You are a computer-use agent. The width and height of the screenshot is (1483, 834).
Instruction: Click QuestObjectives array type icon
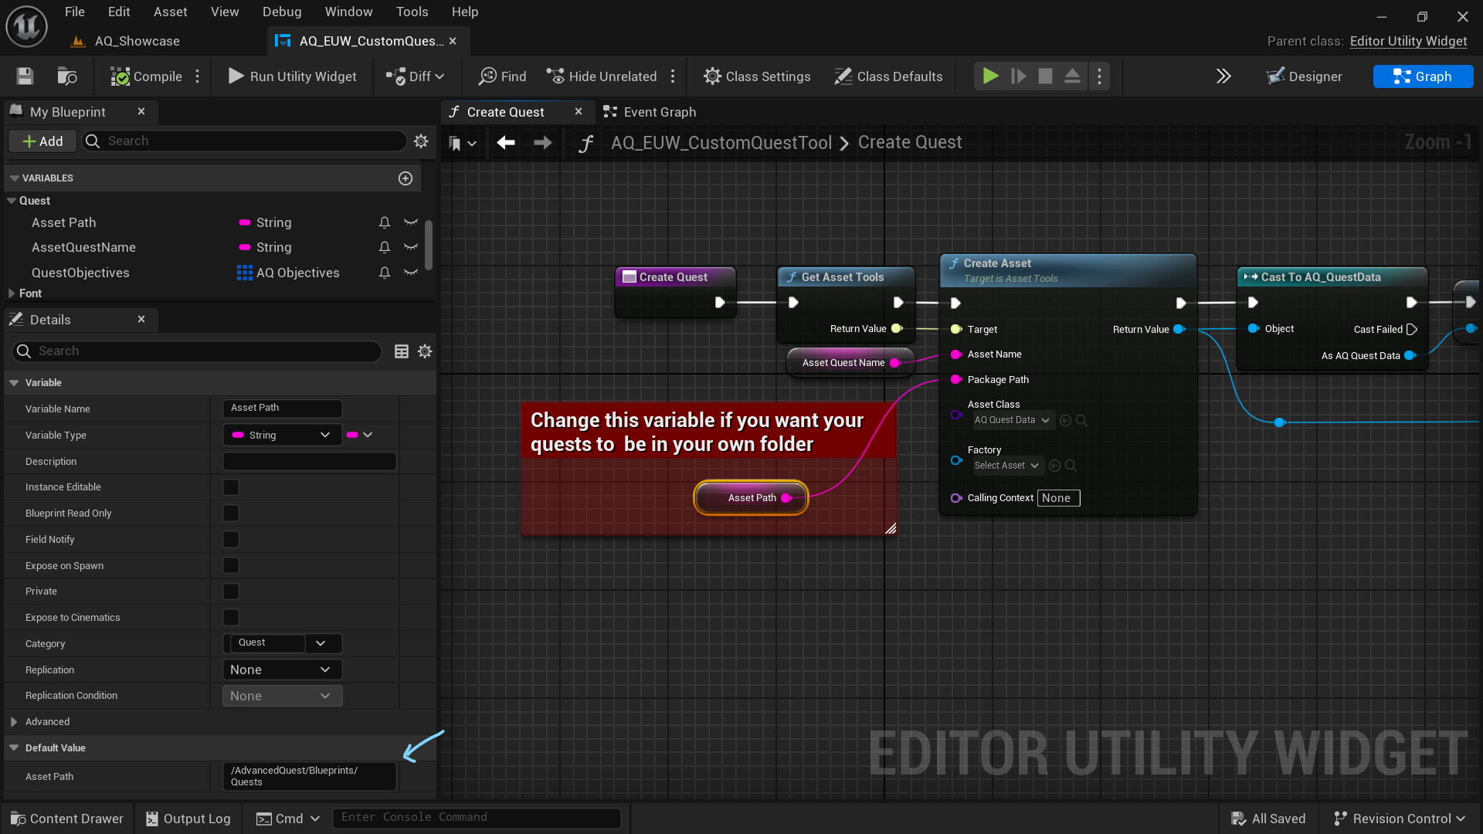click(245, 273)
